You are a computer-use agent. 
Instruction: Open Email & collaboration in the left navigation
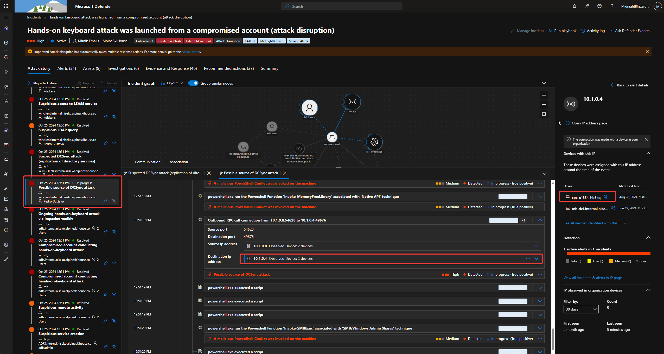(6, 145)
